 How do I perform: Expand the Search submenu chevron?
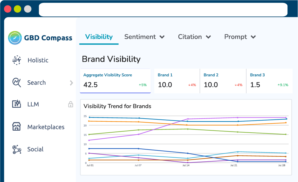tap(71, 83)
